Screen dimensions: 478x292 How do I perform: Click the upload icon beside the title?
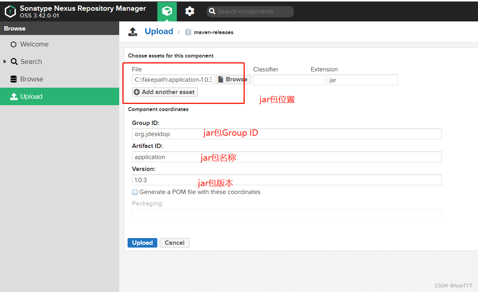tap(133, 32)
